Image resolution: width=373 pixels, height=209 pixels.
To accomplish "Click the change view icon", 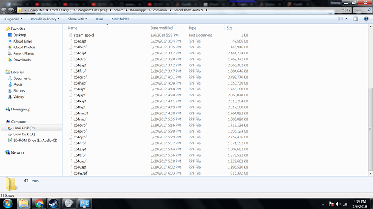I will [x=341, y=19].
